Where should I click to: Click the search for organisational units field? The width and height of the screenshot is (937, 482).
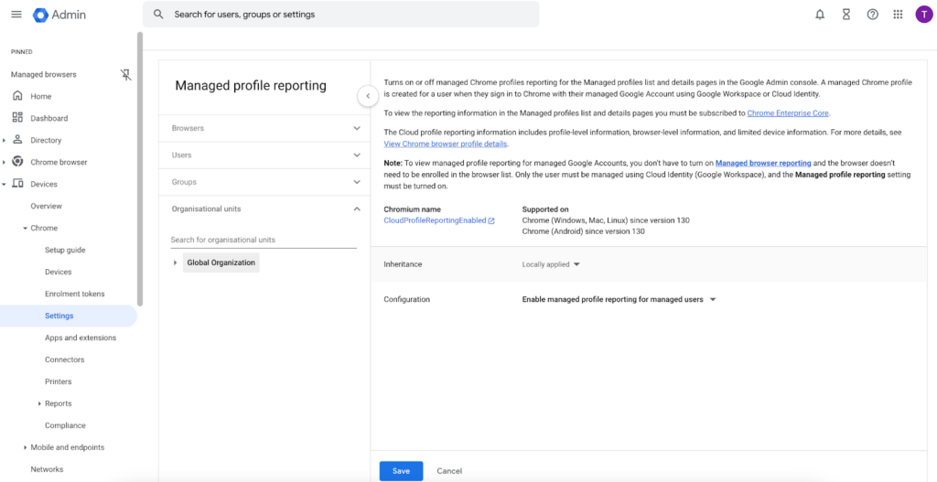point(264,240)
